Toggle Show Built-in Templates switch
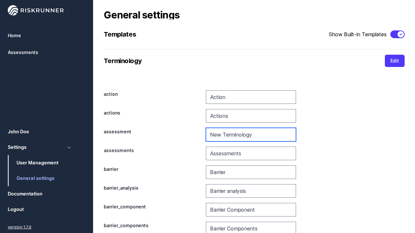Screen dimensions: 415x233 [x=397, y=34]
